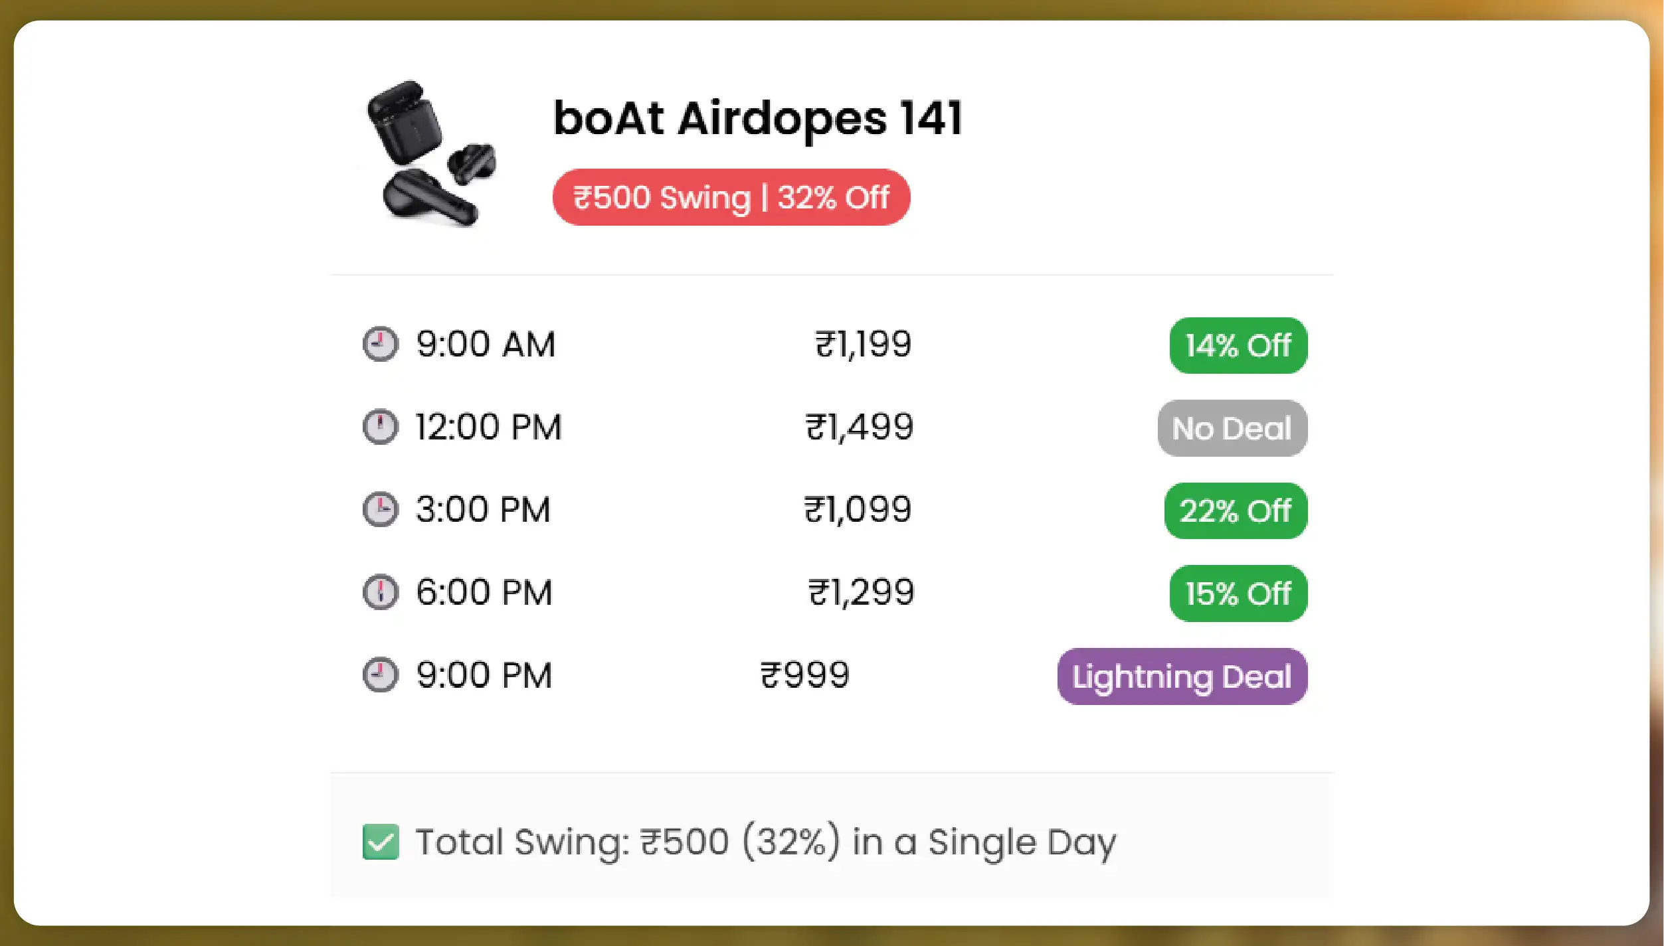Click the ₹500 Swing 32% Off badge
Viewport: 1664px width, 946px height.
pos(731,197)
